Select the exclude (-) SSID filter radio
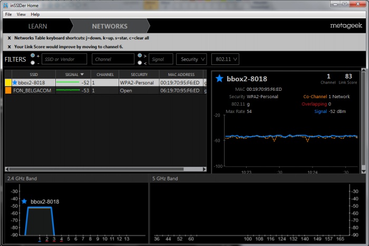Viewport: 369px width, 246px height. 33,63
